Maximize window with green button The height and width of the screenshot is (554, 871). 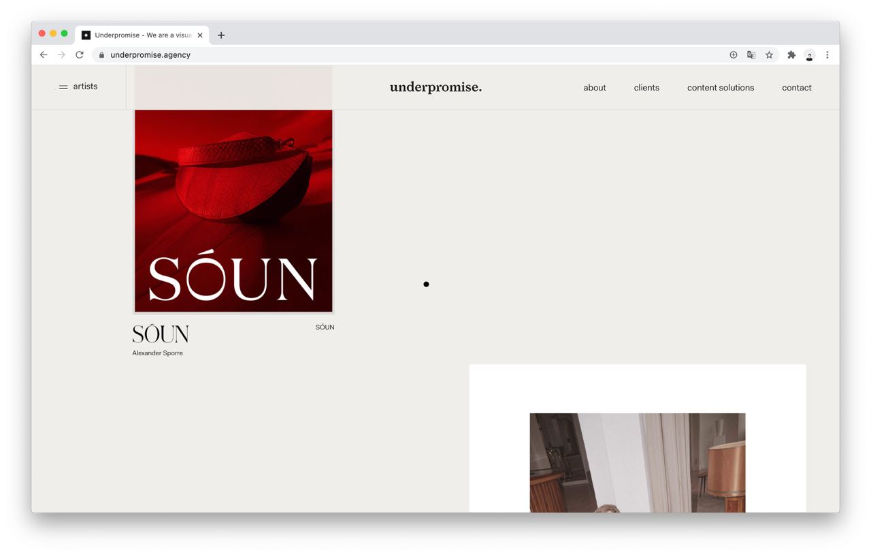tap(65, 33)
